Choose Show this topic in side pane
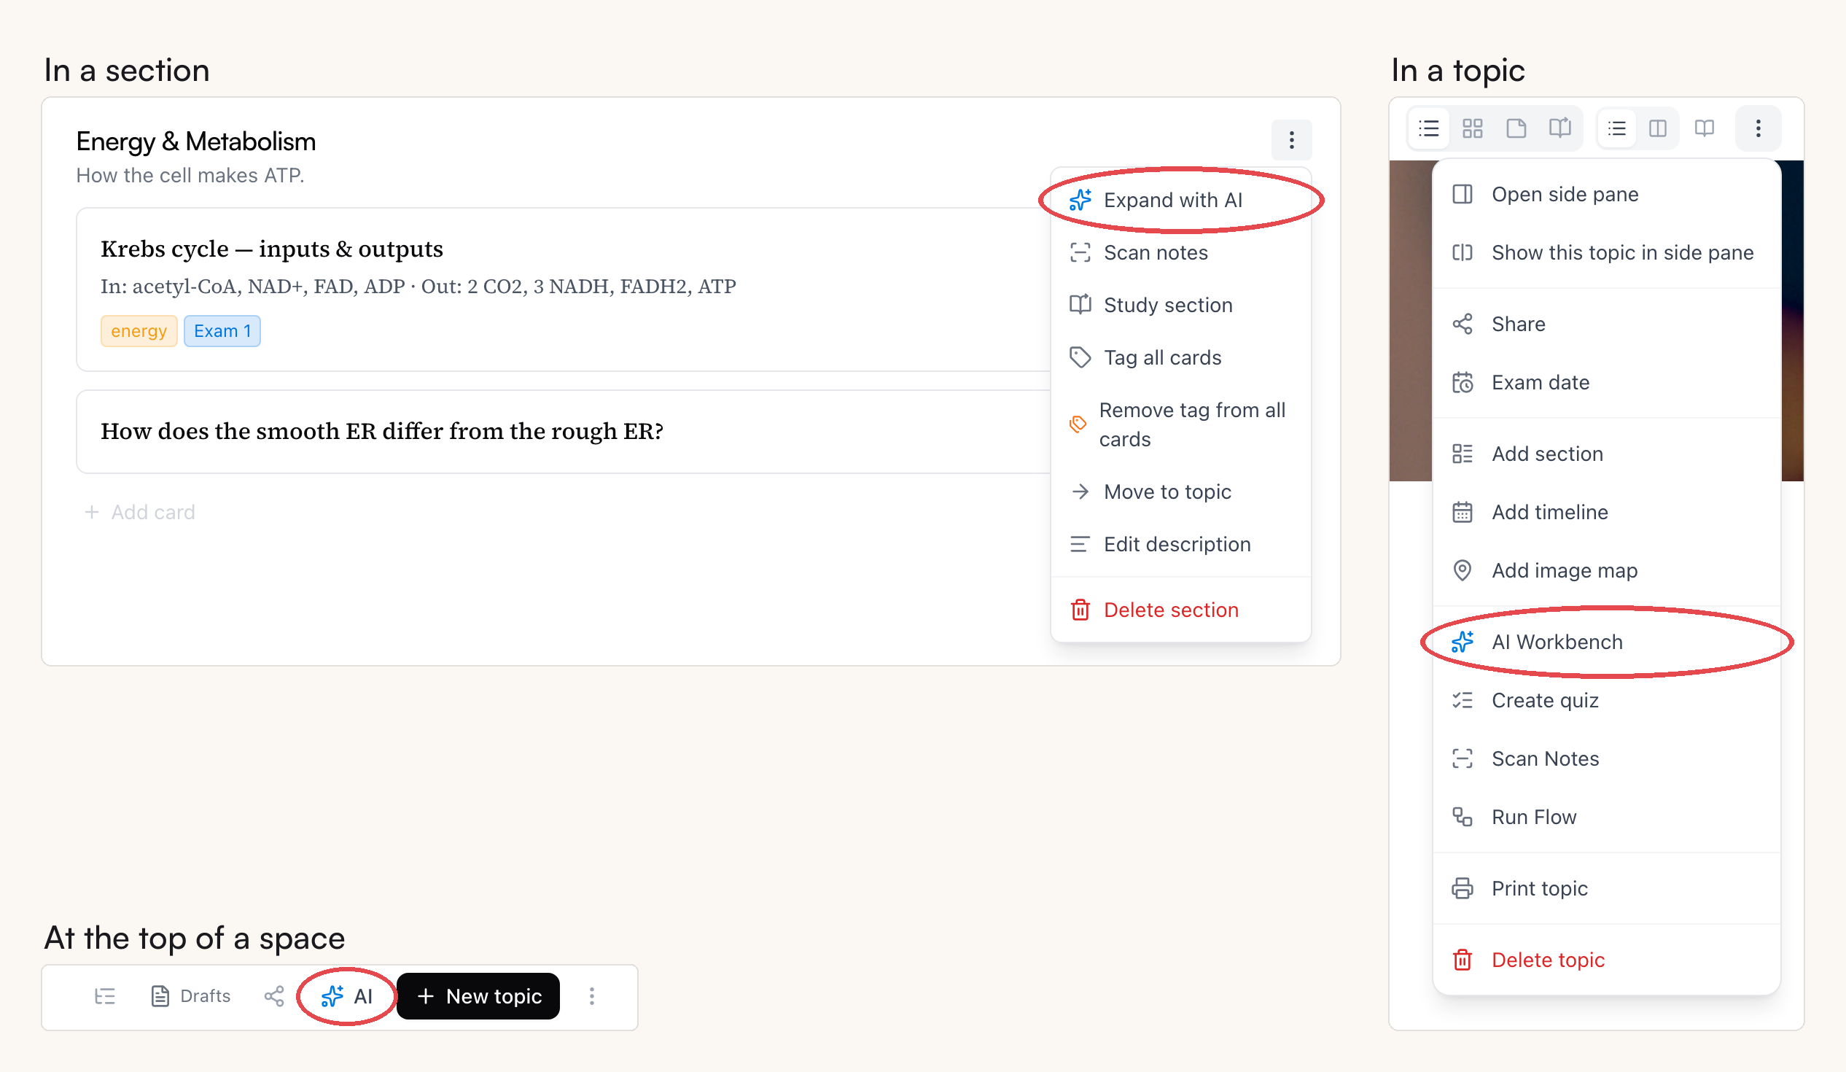 click(x=1606, y=252)
